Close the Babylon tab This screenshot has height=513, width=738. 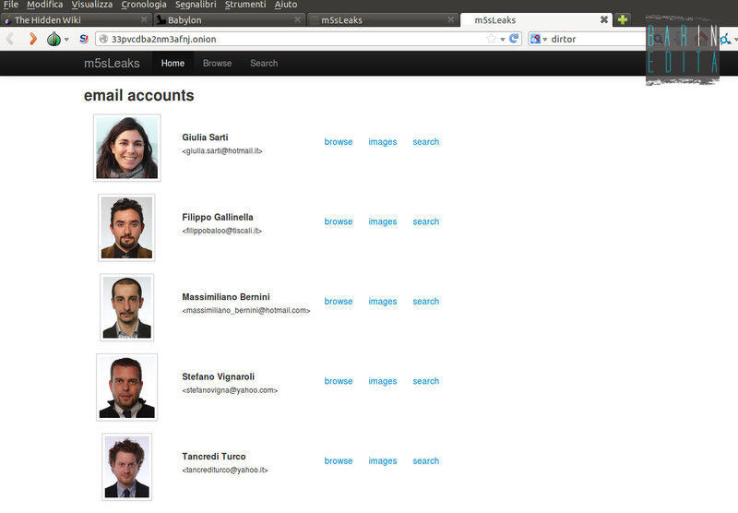(297, 19)
